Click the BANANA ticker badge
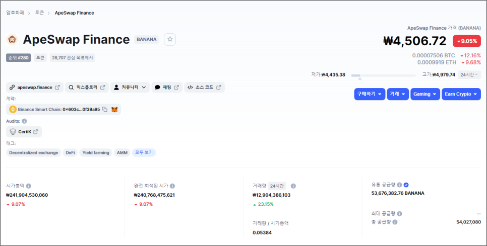 (x=147, y=40)
